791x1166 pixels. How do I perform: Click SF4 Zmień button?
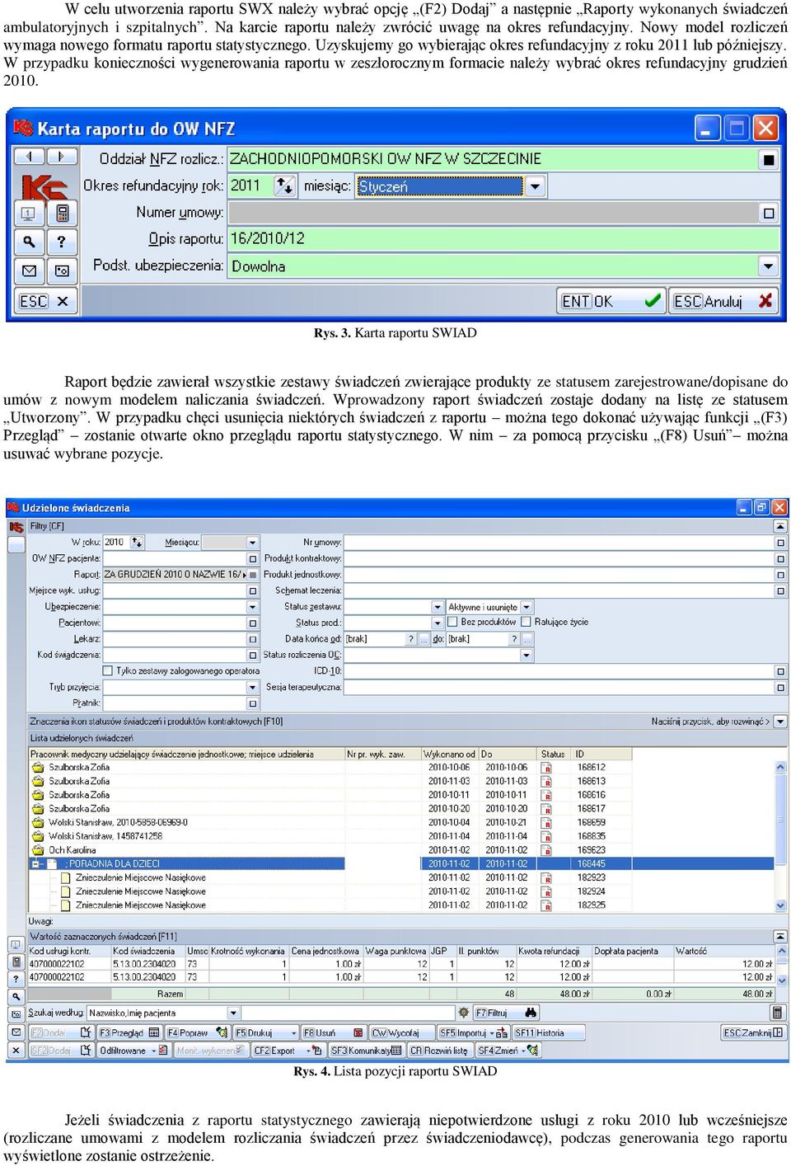click(x=508, y=1051)
